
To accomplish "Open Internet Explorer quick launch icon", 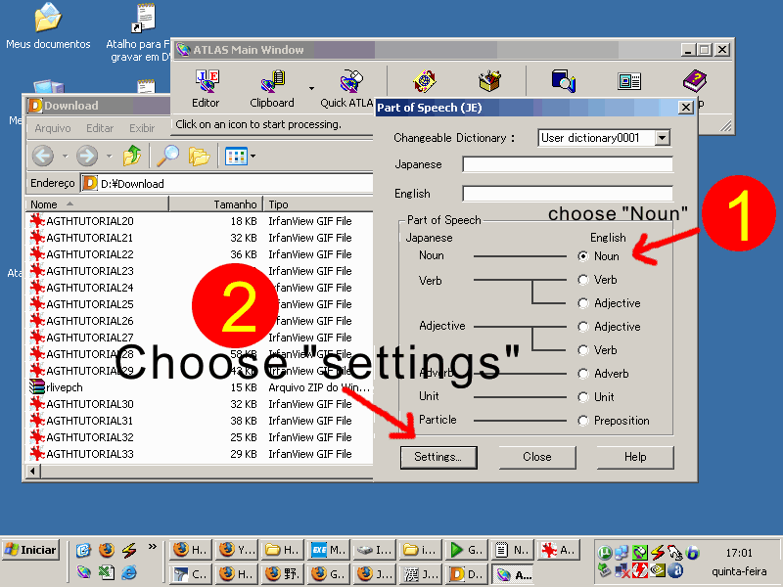I will click(x=129, y=572).
